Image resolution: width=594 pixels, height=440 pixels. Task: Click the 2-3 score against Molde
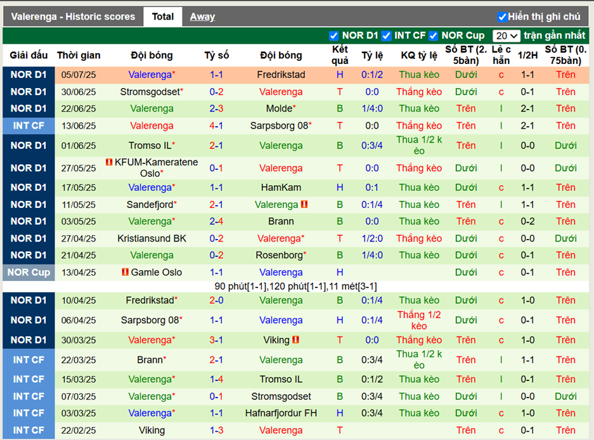(x=216, y=108)
